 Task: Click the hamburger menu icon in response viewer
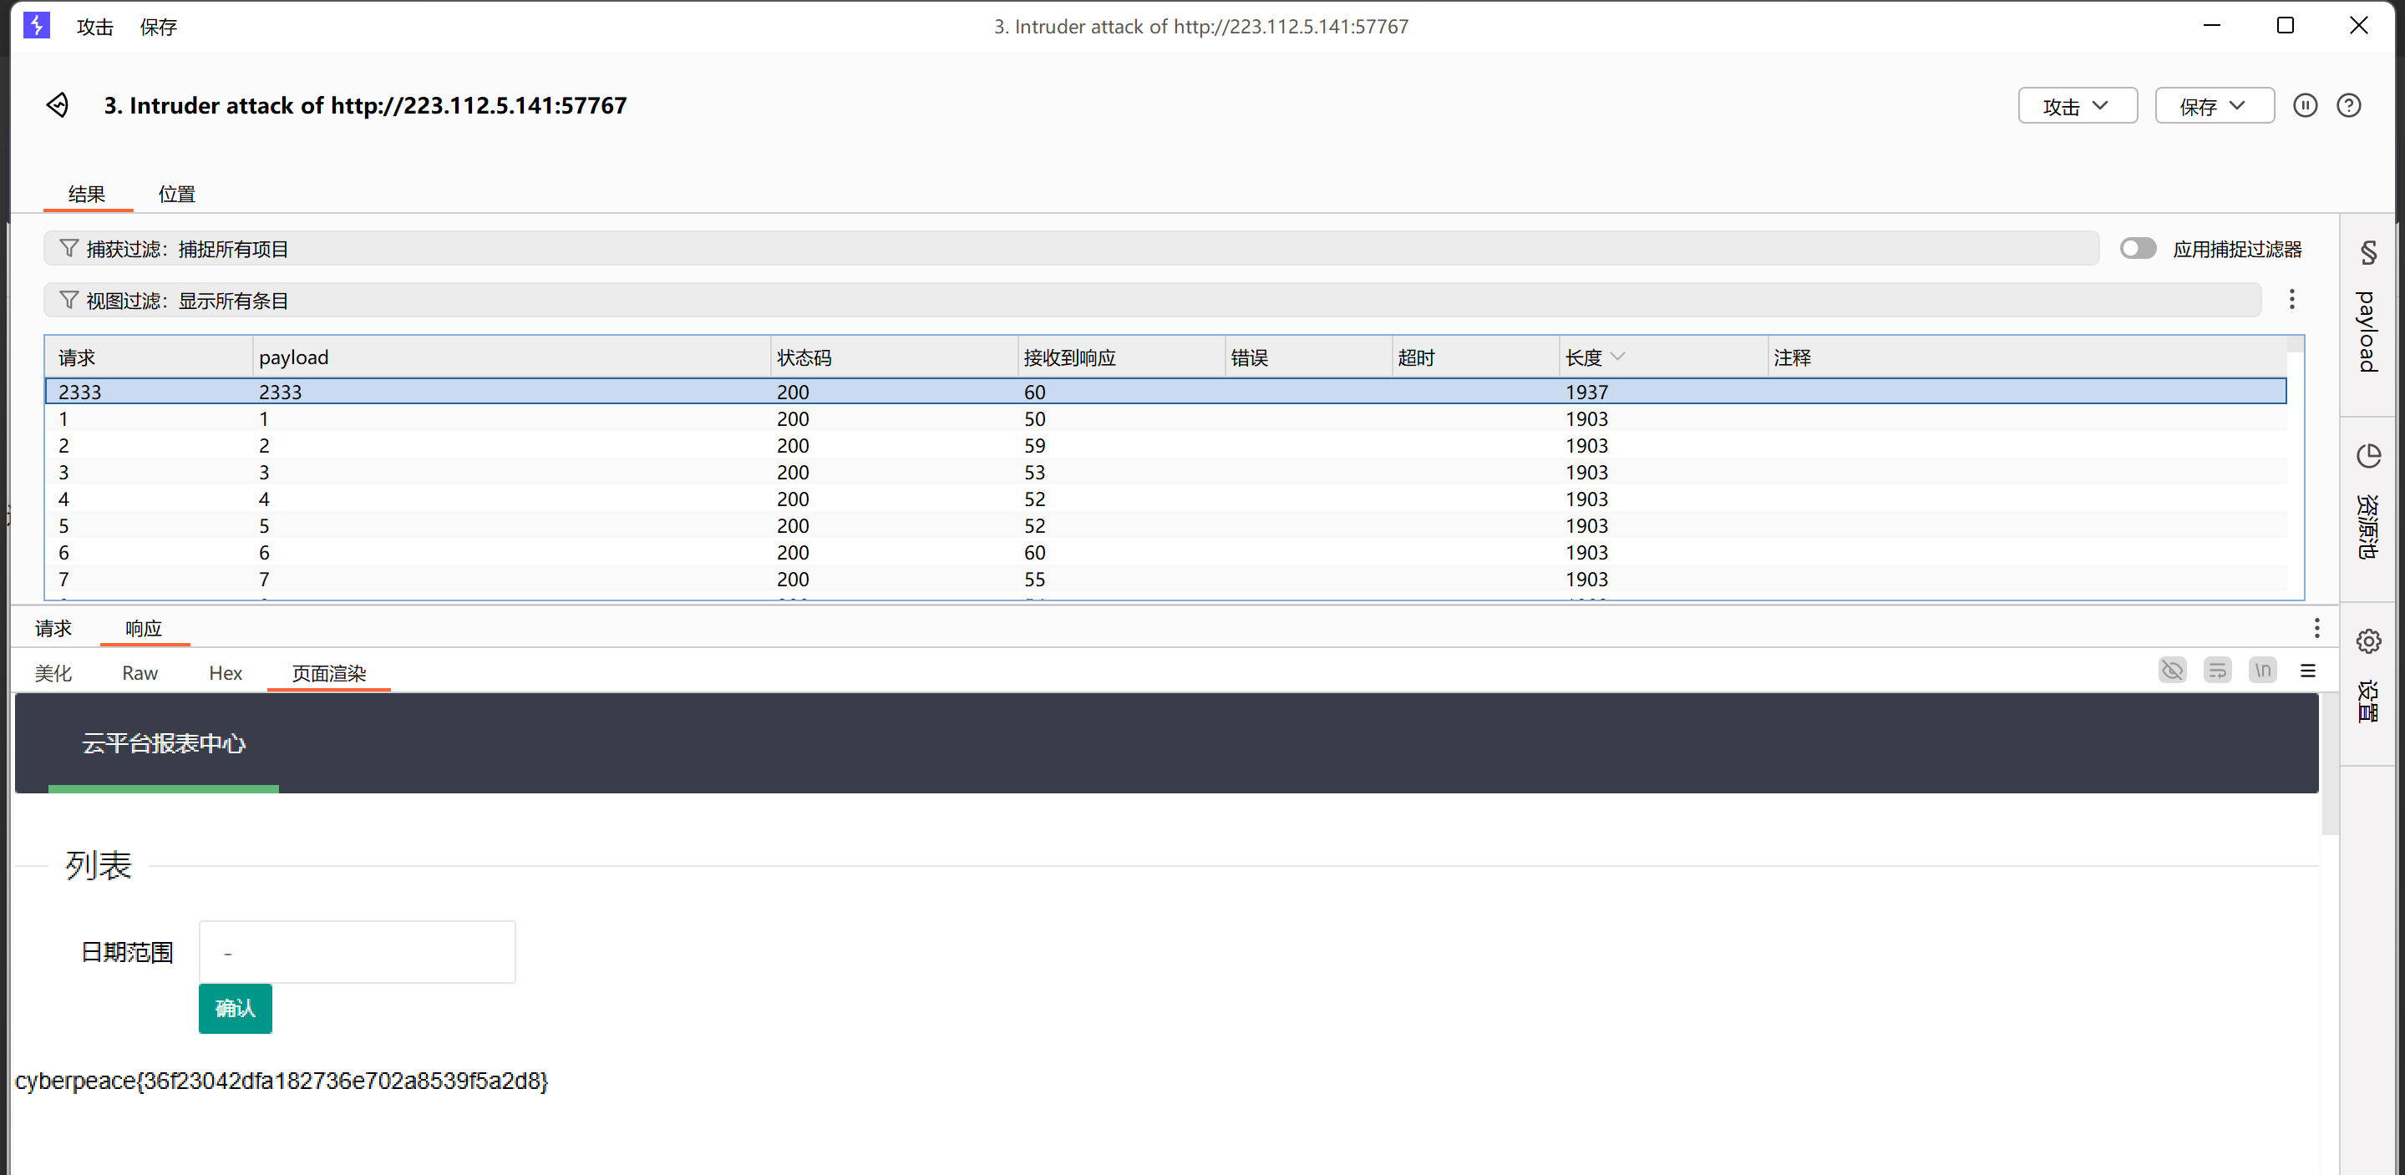click(x=2307, y=671)
